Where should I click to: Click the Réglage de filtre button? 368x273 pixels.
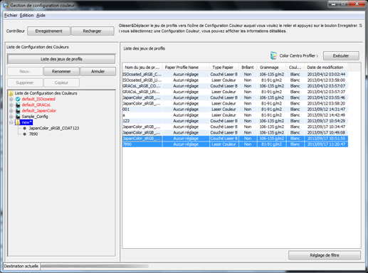[x=325, y=255]
